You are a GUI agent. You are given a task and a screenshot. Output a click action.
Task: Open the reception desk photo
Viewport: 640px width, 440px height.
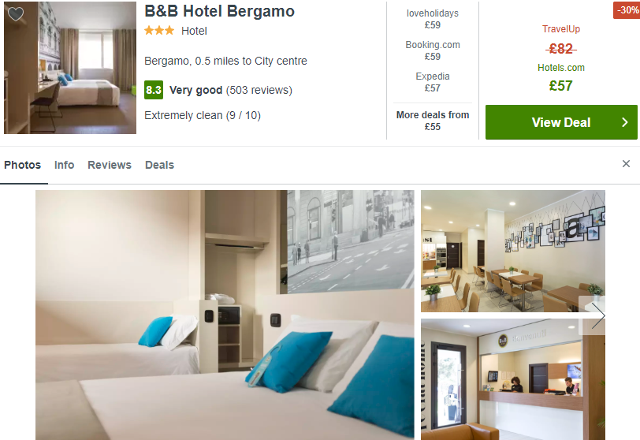[x=512, y=379]
